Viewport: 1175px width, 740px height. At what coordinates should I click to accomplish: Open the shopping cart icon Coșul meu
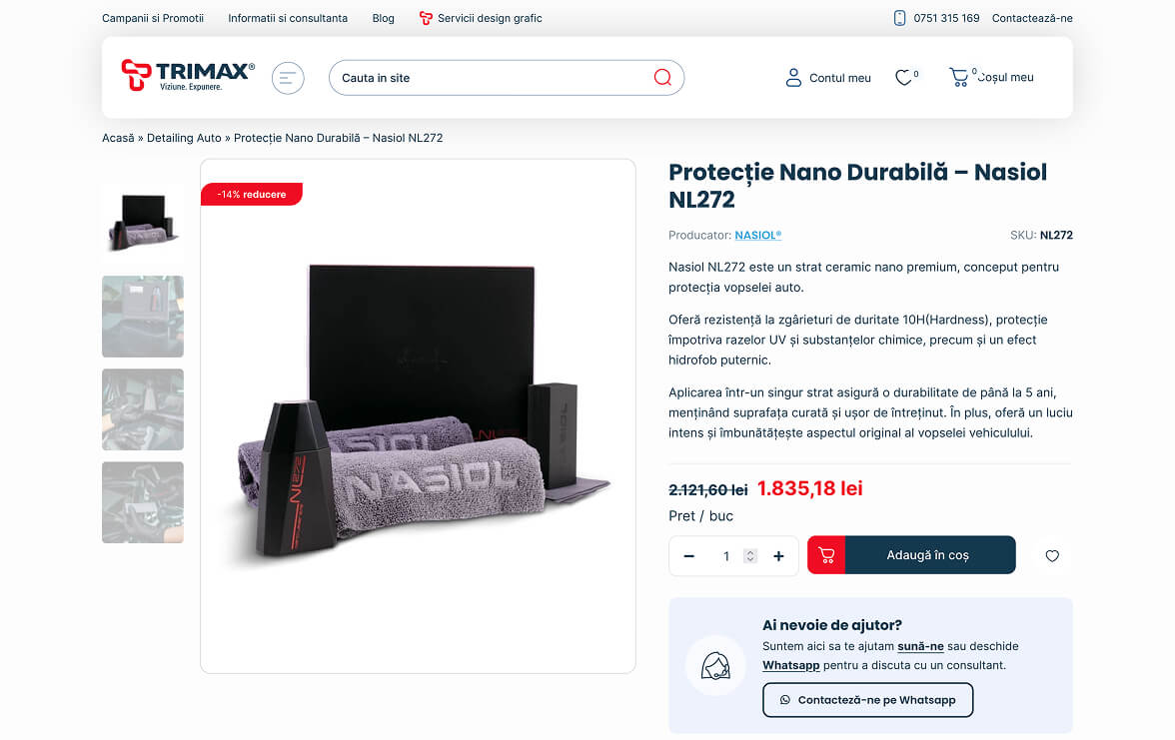pyautogui.click(x=958, y=77)
